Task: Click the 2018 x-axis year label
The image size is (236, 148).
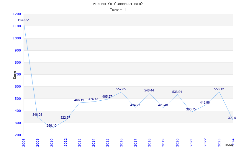Action: [149, 143]
